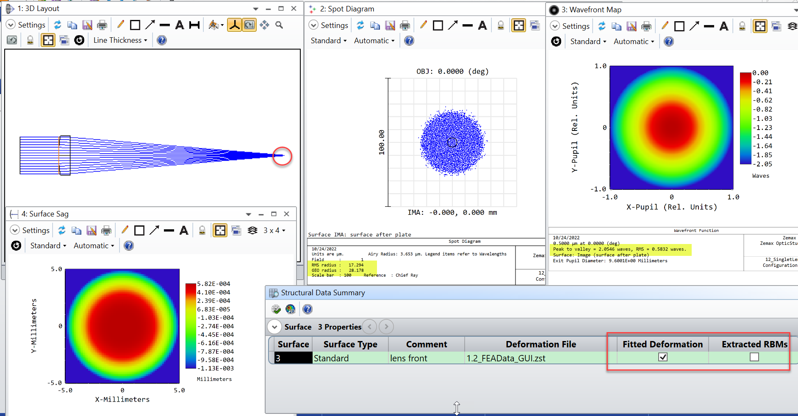Open the Automatic dropdown in Wavefront Map
Viewport: 798px width, 416px height.
[634, 42]
